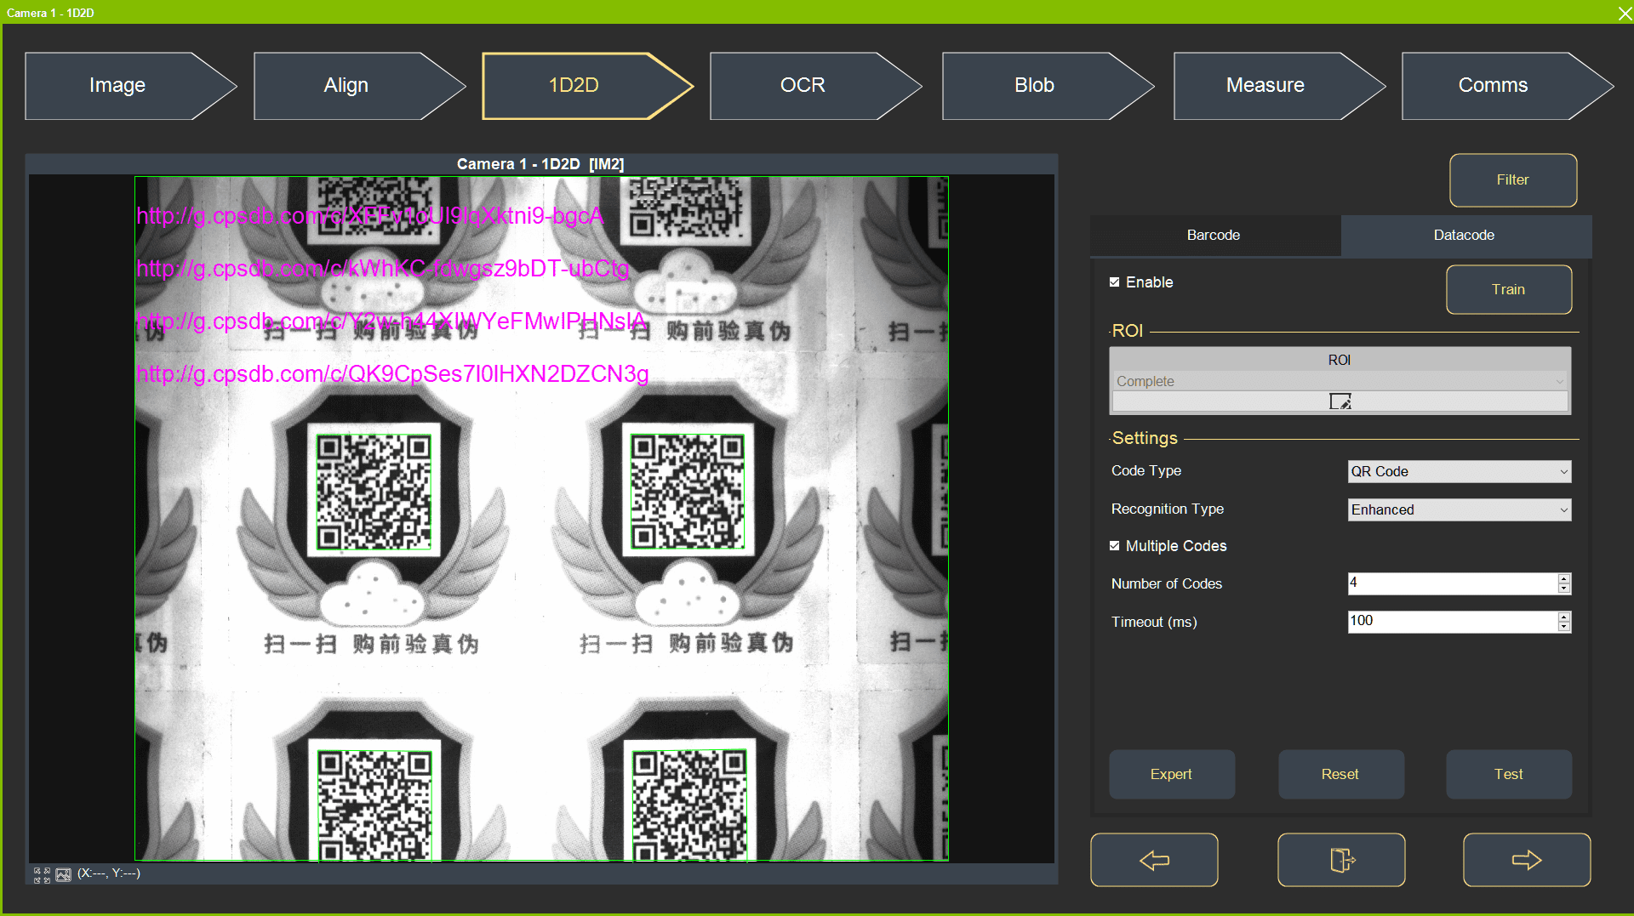Click the exit door icon button
The image size is (1634, 916).
coord(1341,860)
